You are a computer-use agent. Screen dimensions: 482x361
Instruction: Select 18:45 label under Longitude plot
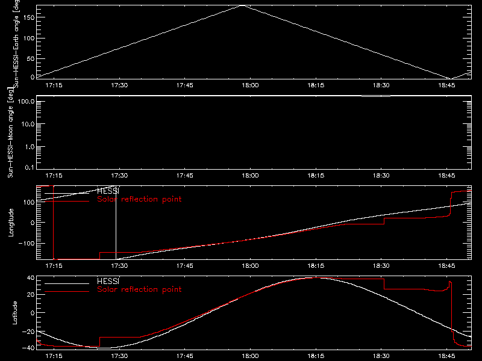[x=446, y=266]
